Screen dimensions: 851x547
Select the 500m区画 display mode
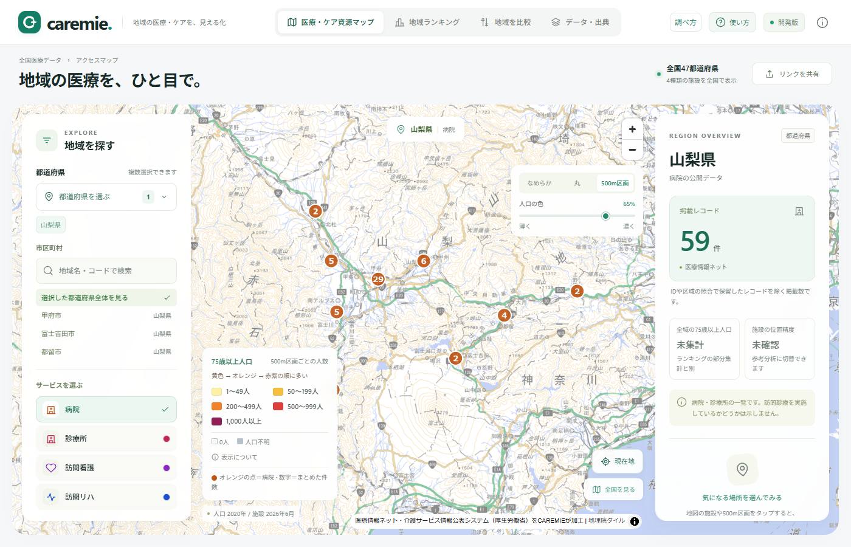615,183
